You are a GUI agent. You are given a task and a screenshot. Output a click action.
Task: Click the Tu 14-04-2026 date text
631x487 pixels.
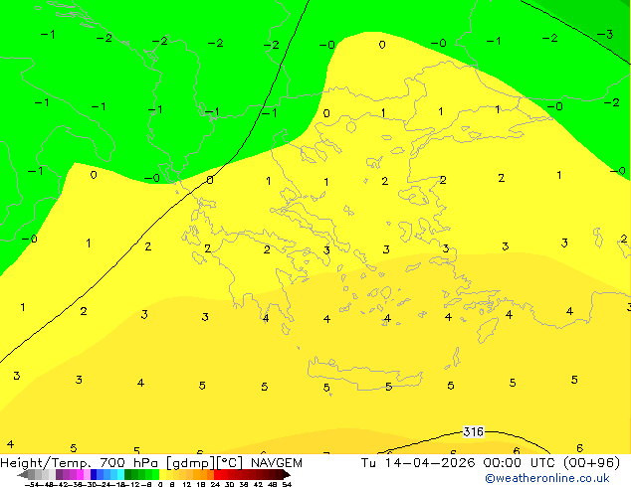[418, 463]
